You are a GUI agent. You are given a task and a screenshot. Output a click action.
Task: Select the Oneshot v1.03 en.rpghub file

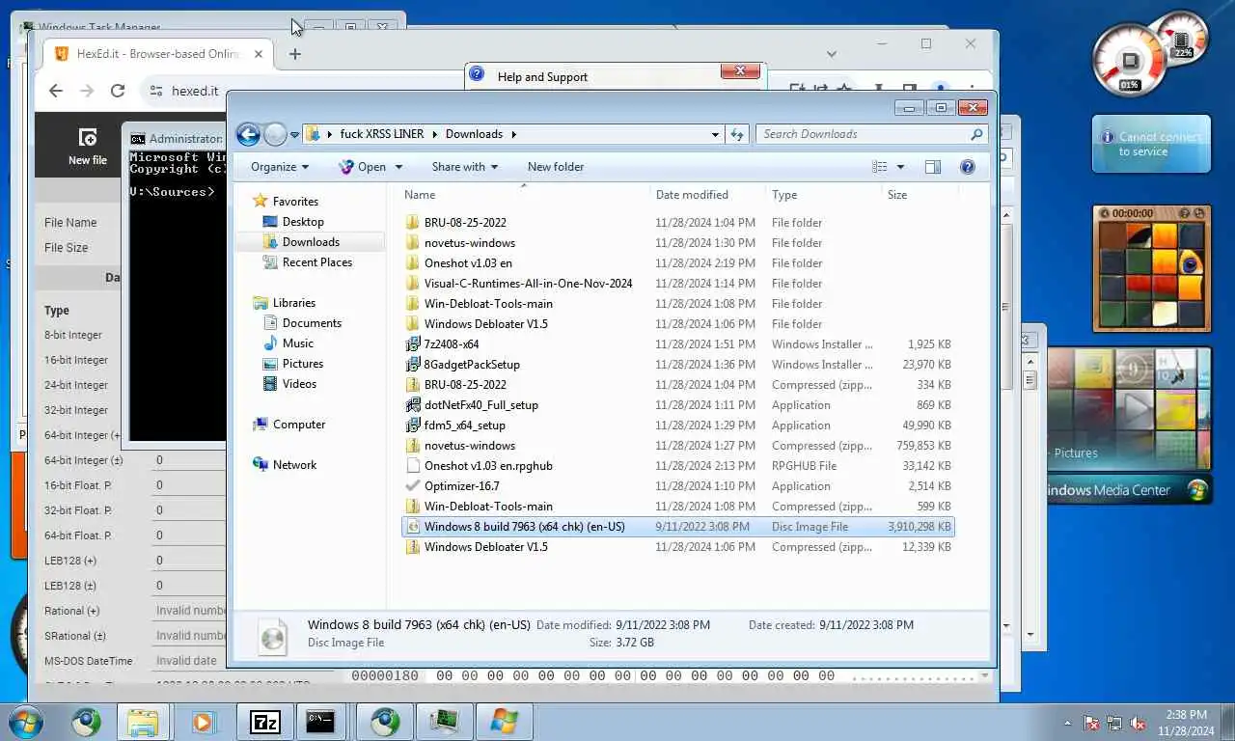[677, 466]
